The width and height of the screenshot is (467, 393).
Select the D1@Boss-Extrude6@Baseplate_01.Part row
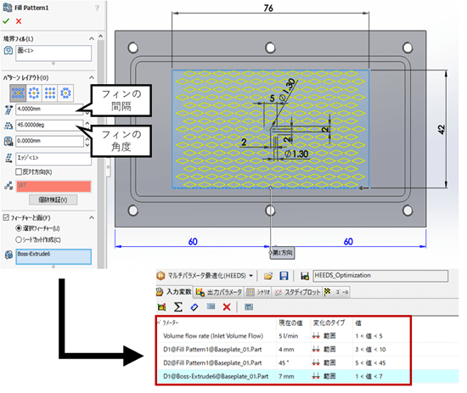tap(283, 376)
